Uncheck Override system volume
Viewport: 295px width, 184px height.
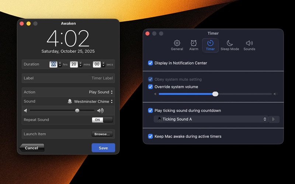pos(150,87)
